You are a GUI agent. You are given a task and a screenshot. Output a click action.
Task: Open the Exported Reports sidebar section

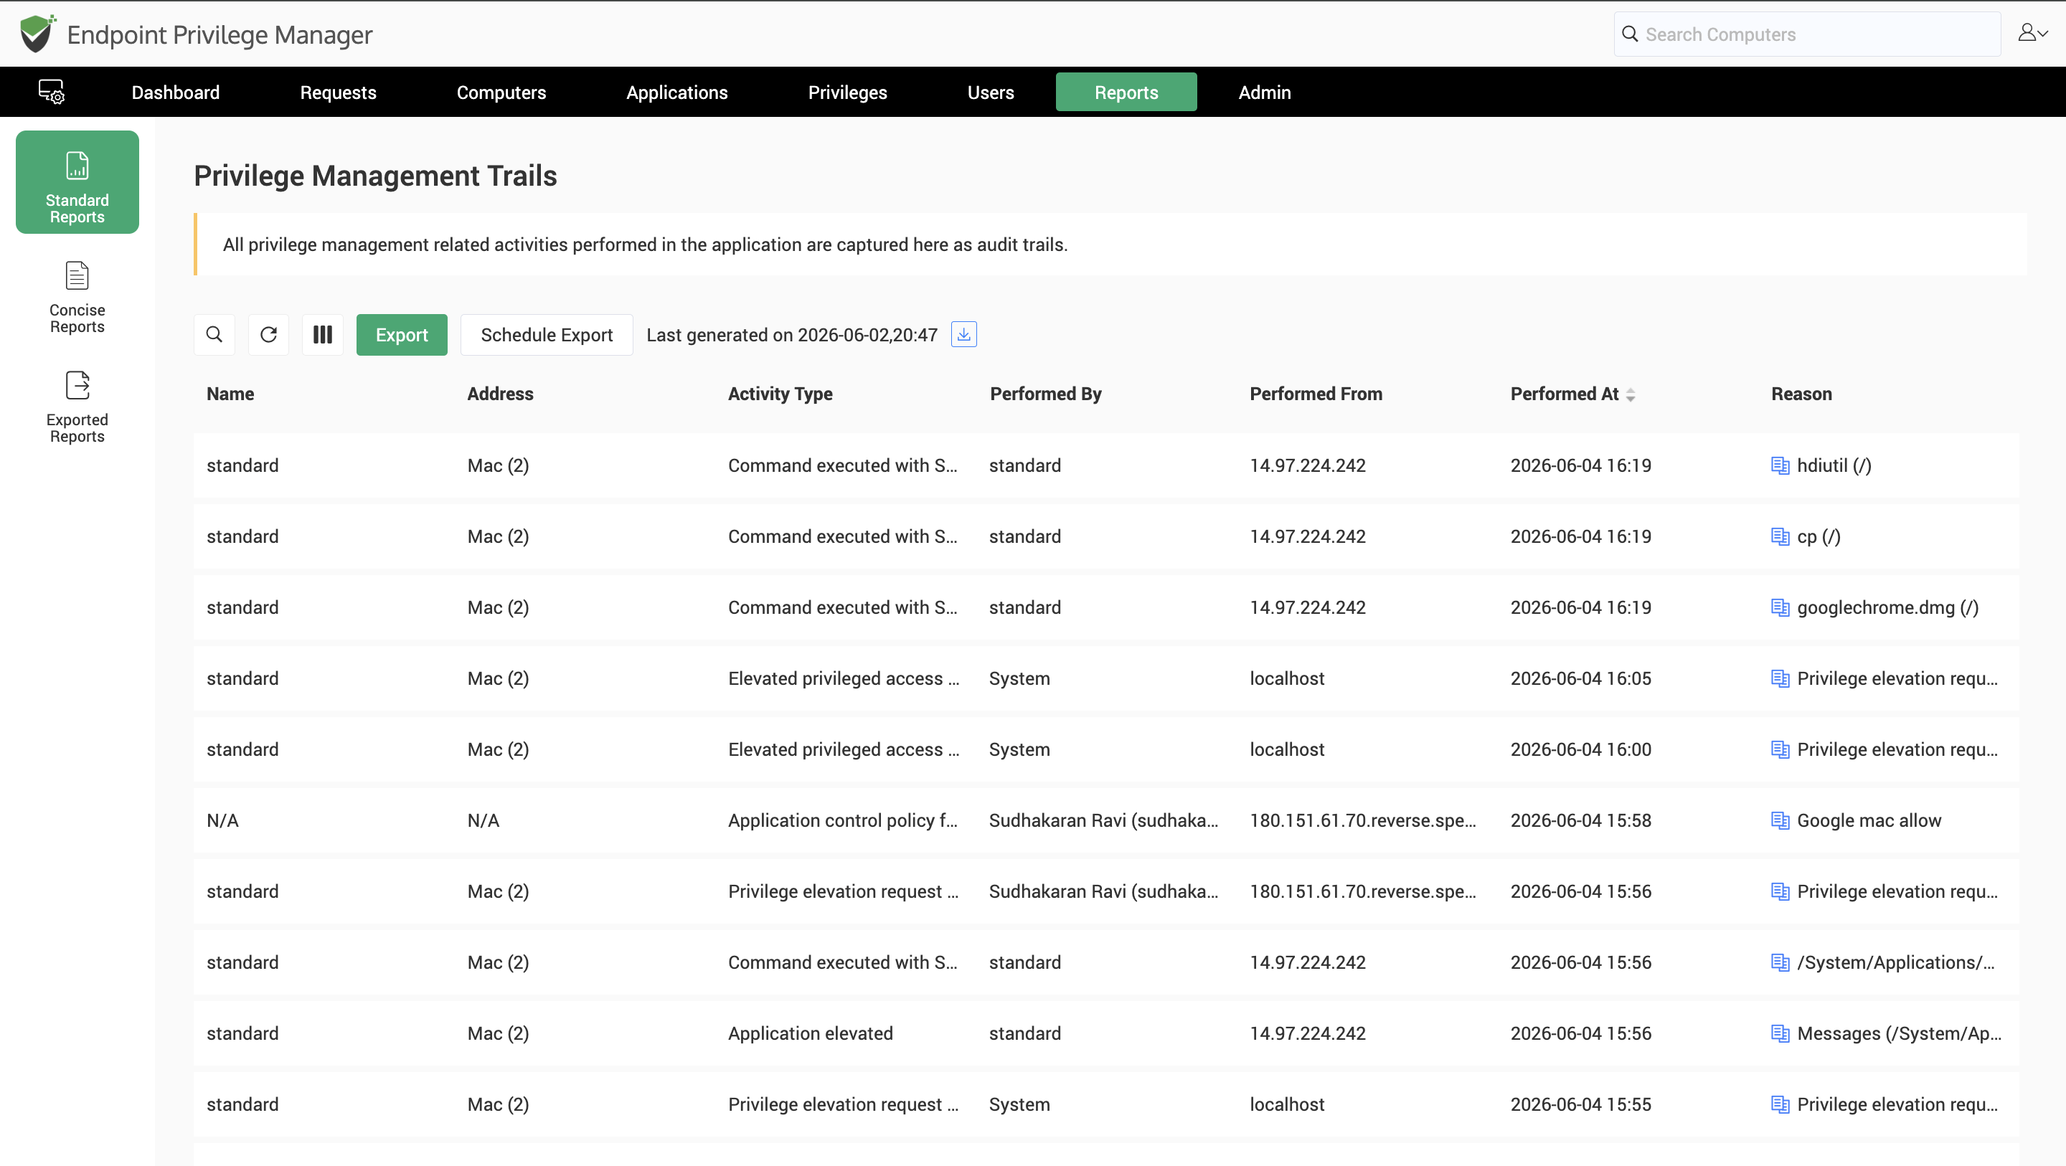[77, 407]
